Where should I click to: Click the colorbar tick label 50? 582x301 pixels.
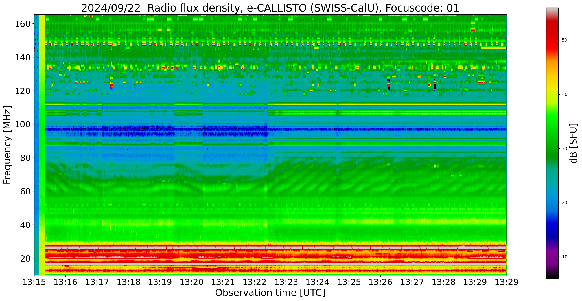[x=565, y=40]
